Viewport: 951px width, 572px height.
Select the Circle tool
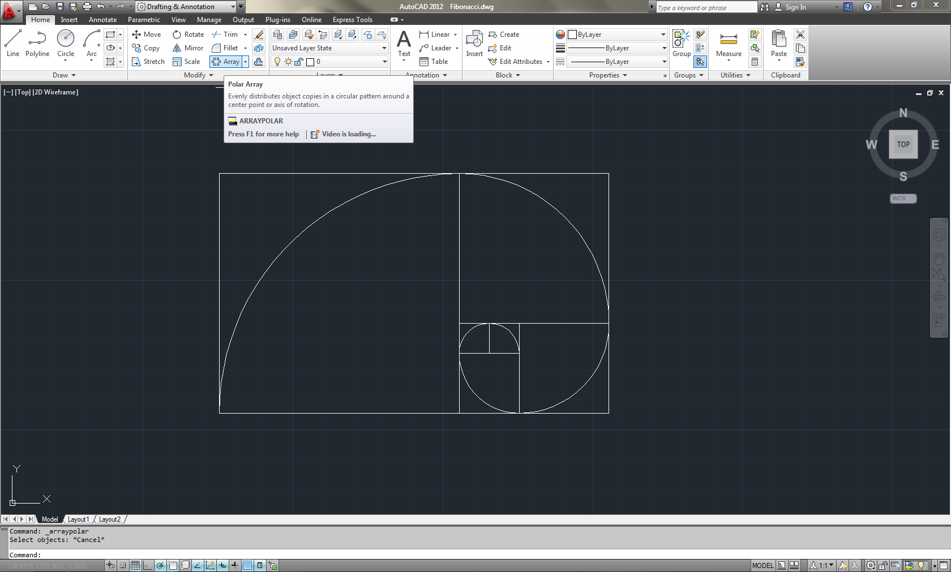(66, 44)
